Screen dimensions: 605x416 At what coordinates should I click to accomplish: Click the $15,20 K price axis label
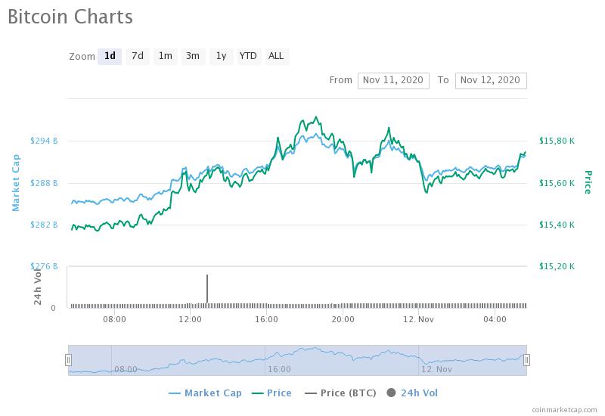click(557, 266)
